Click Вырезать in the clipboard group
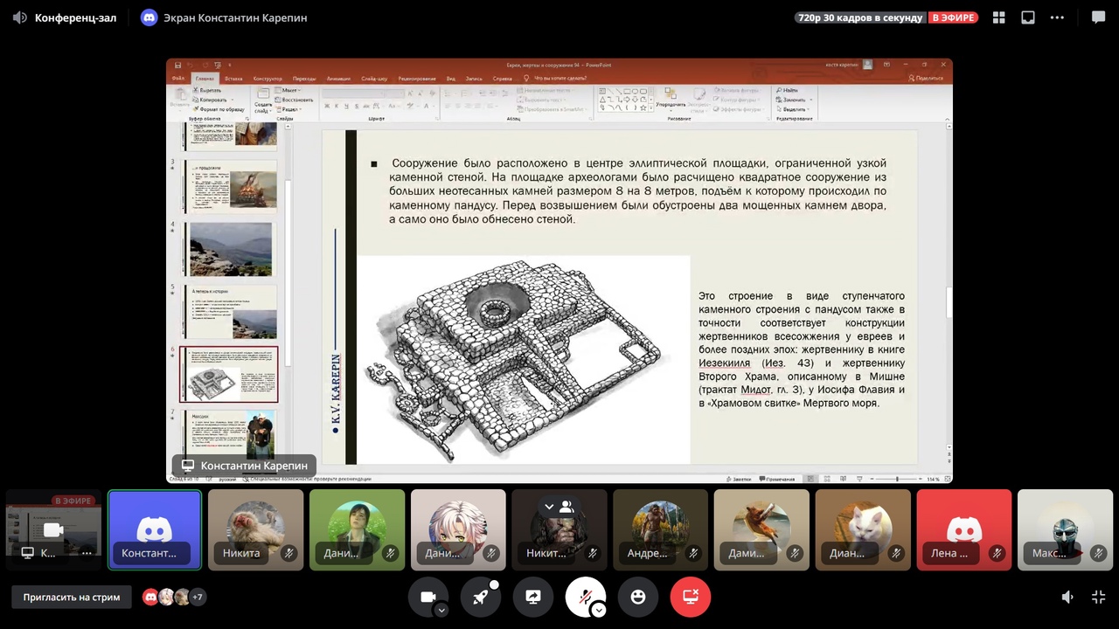This screenshot has height=629, width=1119. coord(207,90)
